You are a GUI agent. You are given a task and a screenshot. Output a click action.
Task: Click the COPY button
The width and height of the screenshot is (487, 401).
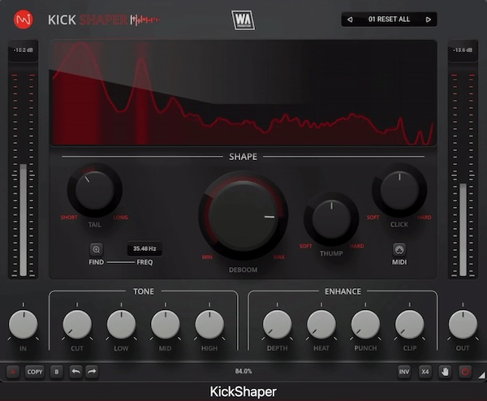34,372
